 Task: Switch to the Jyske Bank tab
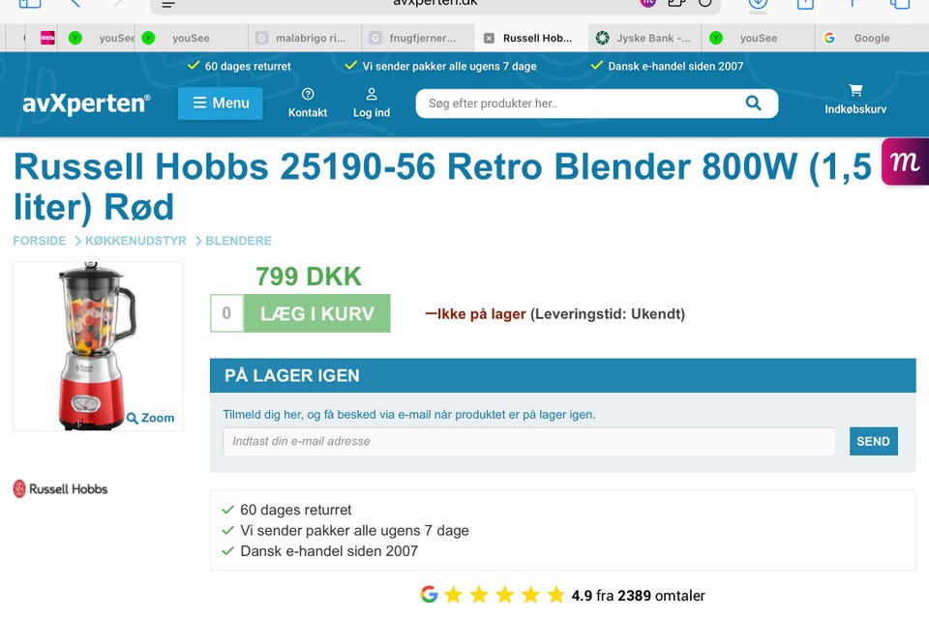pyautogui.click(x=644, y=38)
